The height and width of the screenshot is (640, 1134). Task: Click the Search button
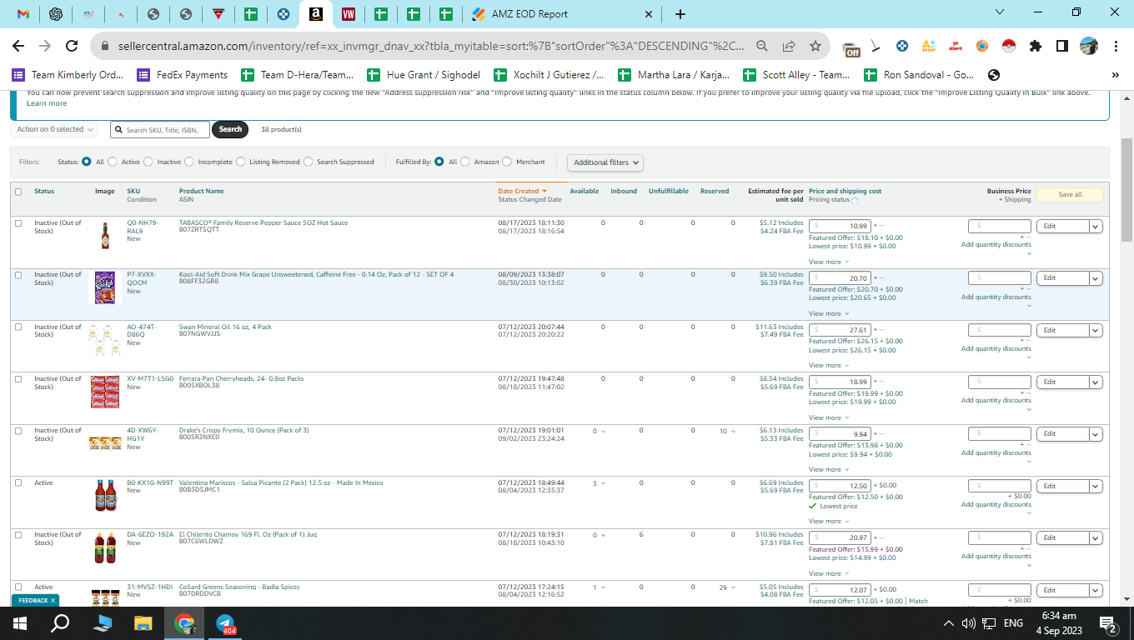230,129
